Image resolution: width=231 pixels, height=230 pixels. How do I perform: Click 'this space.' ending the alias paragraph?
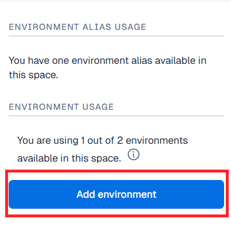point(33,75)
